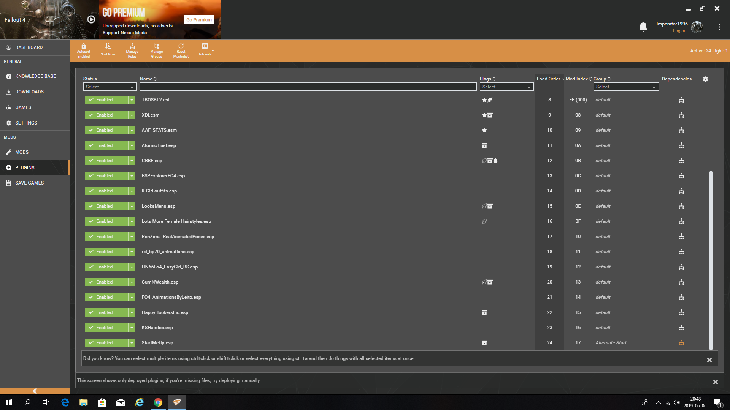Toggle Enabled status for AAF_STATS.esm
The image size is (730, 410).
pyautogui.click(x=106, y=130)
